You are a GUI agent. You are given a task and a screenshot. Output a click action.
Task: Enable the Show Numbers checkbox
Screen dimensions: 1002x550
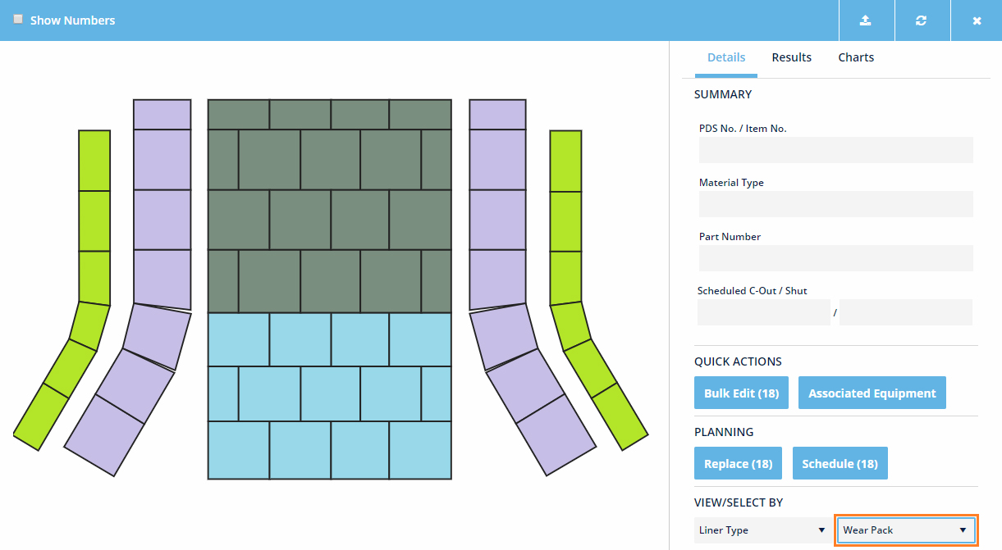(18, 19)
